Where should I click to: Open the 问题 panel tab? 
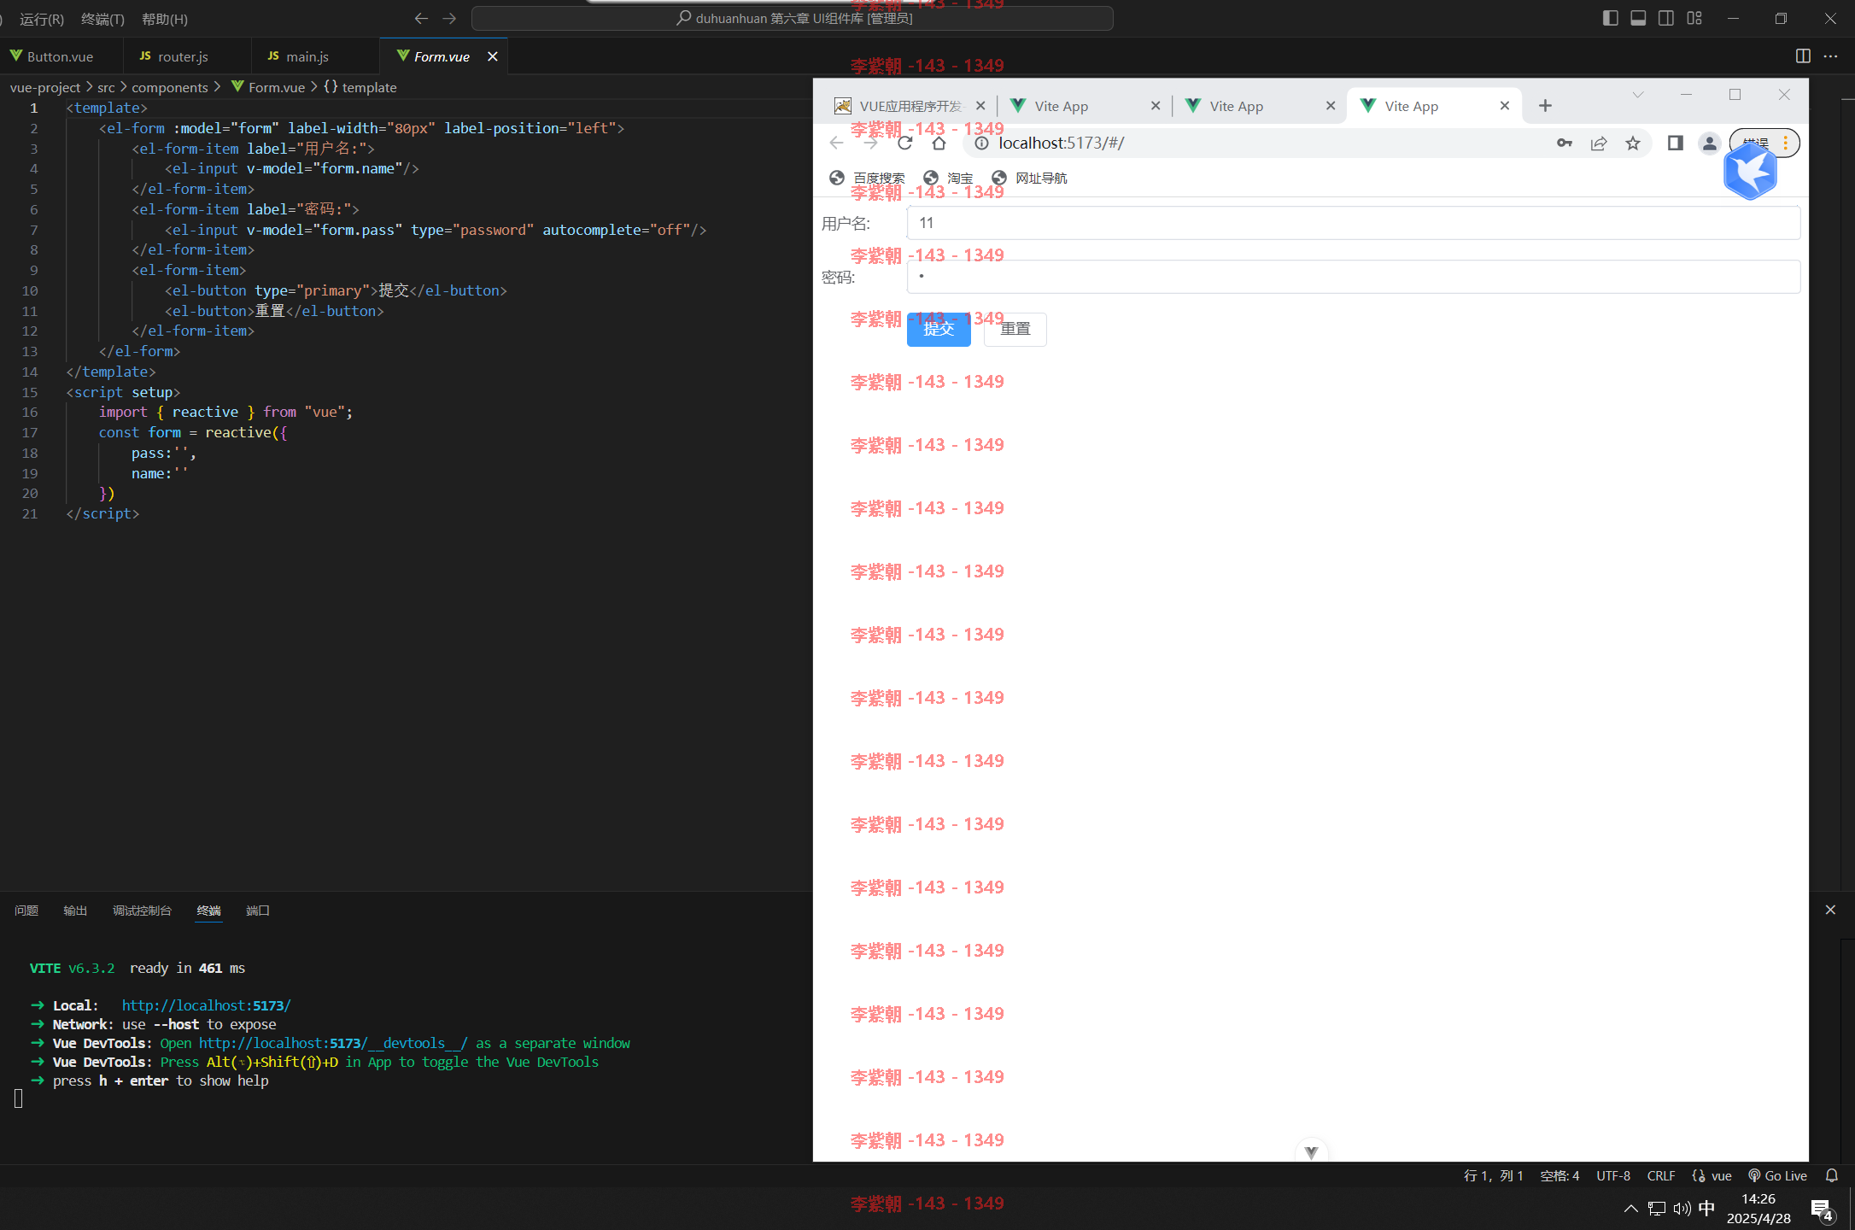[26, 911]
